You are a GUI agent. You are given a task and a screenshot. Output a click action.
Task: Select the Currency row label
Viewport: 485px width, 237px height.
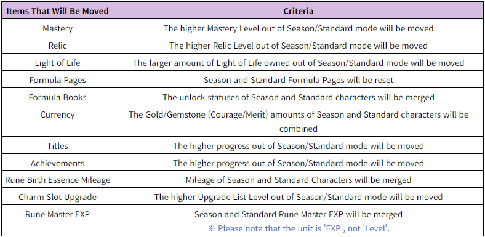click(x=57, y=114)
